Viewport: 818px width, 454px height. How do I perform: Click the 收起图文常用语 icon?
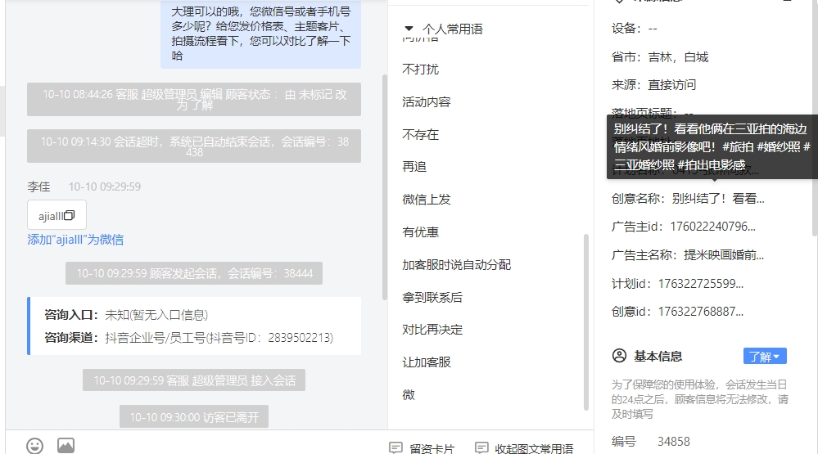click(481, 447)
